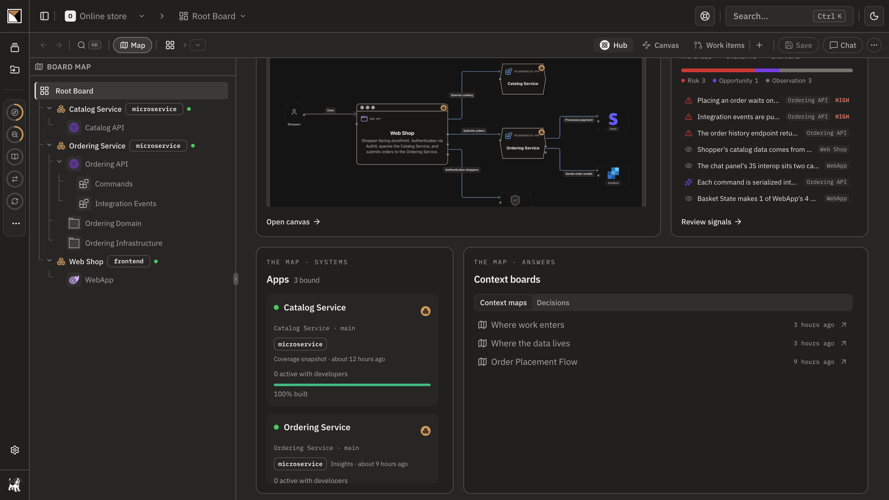Open the Work items tab

719,45
